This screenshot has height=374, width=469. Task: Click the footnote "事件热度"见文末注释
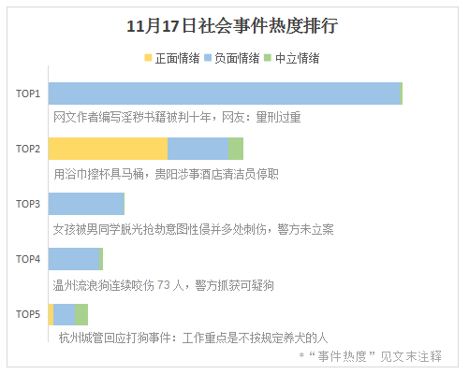(371, 356)
